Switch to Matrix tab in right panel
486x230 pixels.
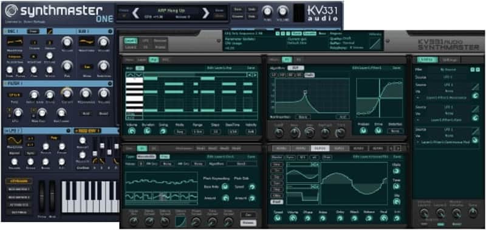(x=427, y=60)
